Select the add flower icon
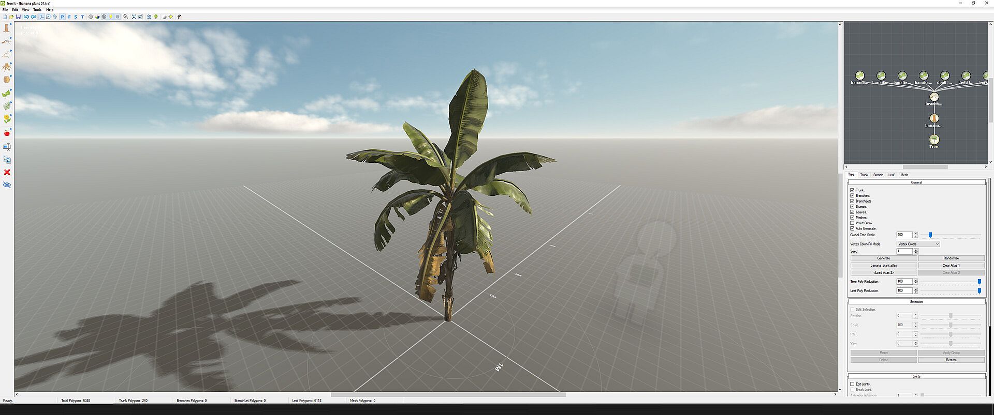The height and width of the screenshot is (415, 994). coord(7,119)
